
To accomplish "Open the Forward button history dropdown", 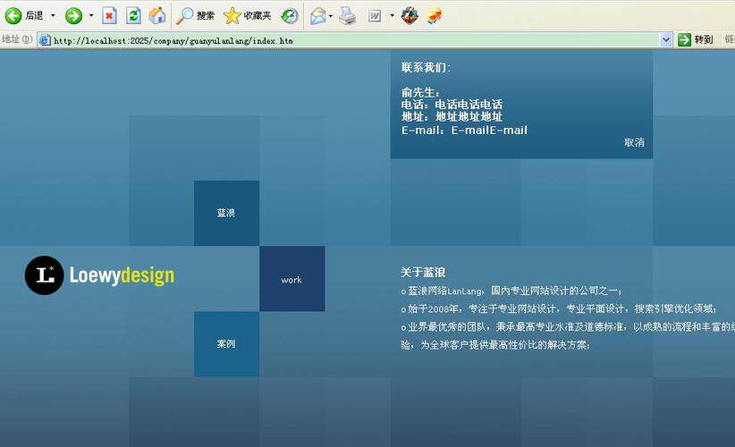I will [x=91, y=16].
